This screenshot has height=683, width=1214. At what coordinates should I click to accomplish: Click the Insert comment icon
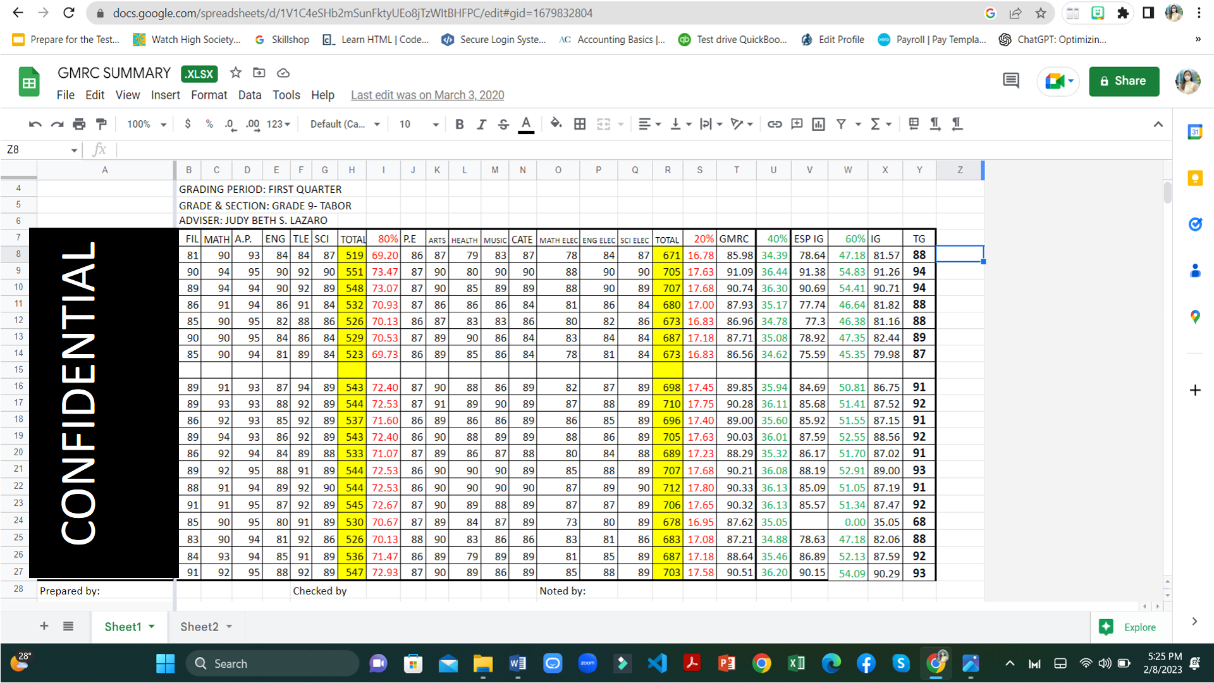(x=797, y=125)
